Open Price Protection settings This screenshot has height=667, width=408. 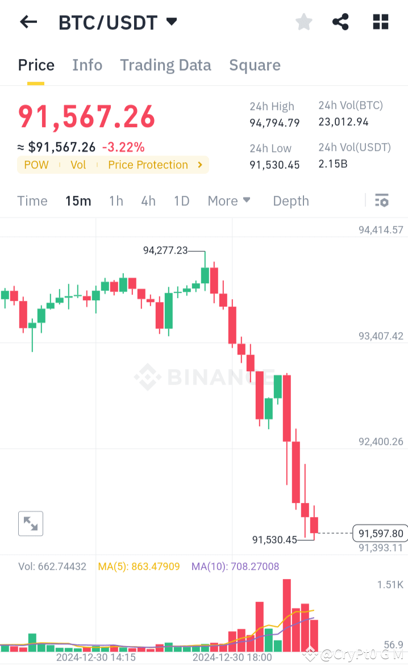pos(148,165)
